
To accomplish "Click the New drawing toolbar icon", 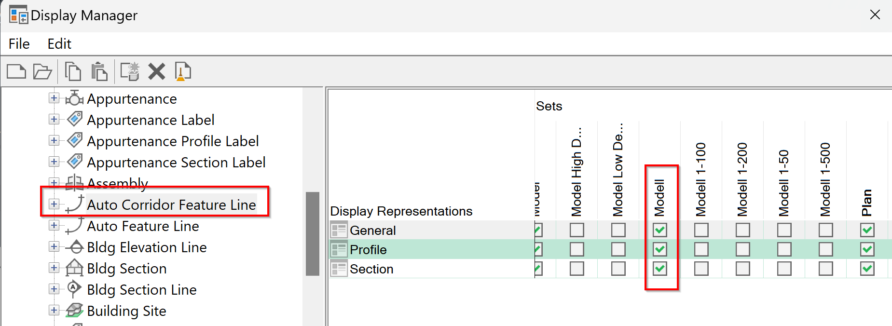I will coord(16,72).
